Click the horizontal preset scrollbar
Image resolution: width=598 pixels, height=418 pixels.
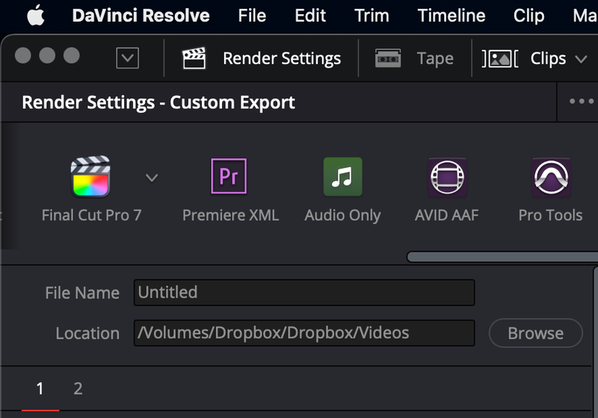pyautogui.click(x=502, y=257)
